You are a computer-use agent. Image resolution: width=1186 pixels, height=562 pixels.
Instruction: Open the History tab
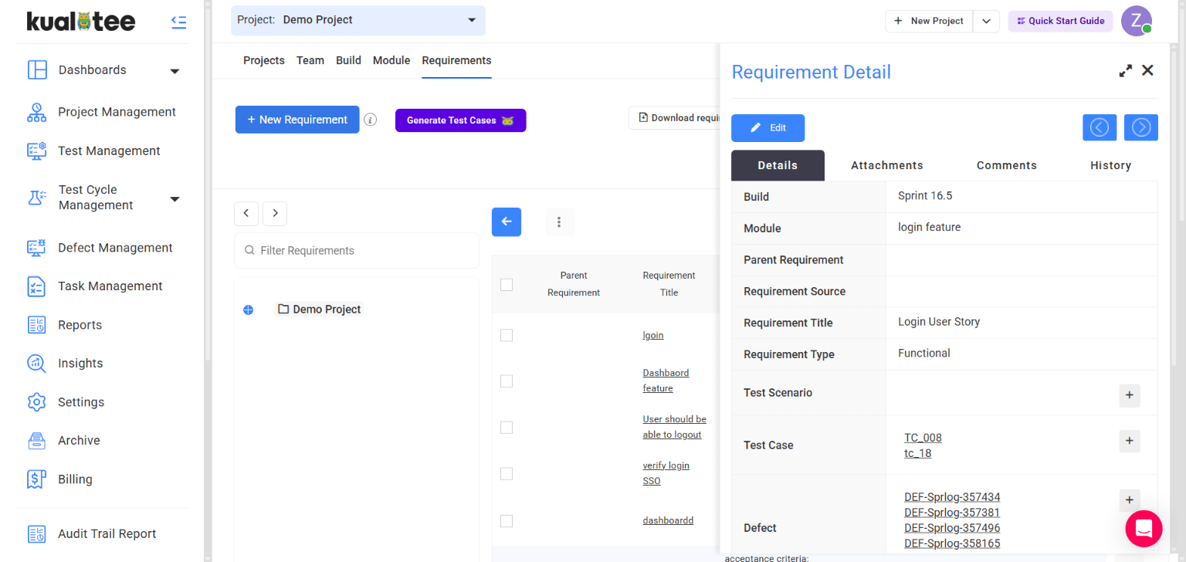pos(1110,165)
